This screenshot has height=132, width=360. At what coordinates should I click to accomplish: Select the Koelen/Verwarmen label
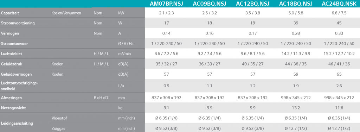tap(66, 13)
